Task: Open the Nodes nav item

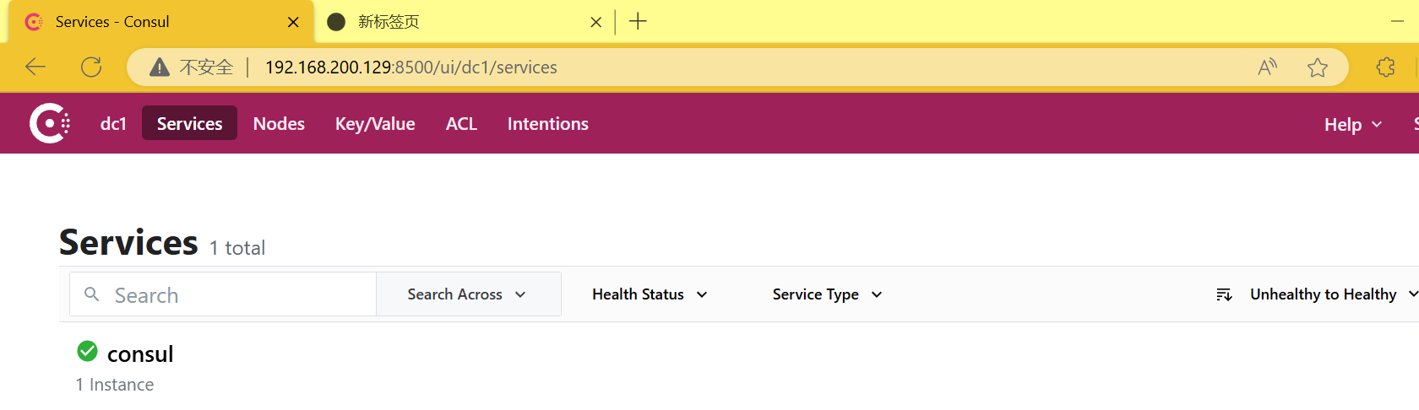Action: point(279,123)
